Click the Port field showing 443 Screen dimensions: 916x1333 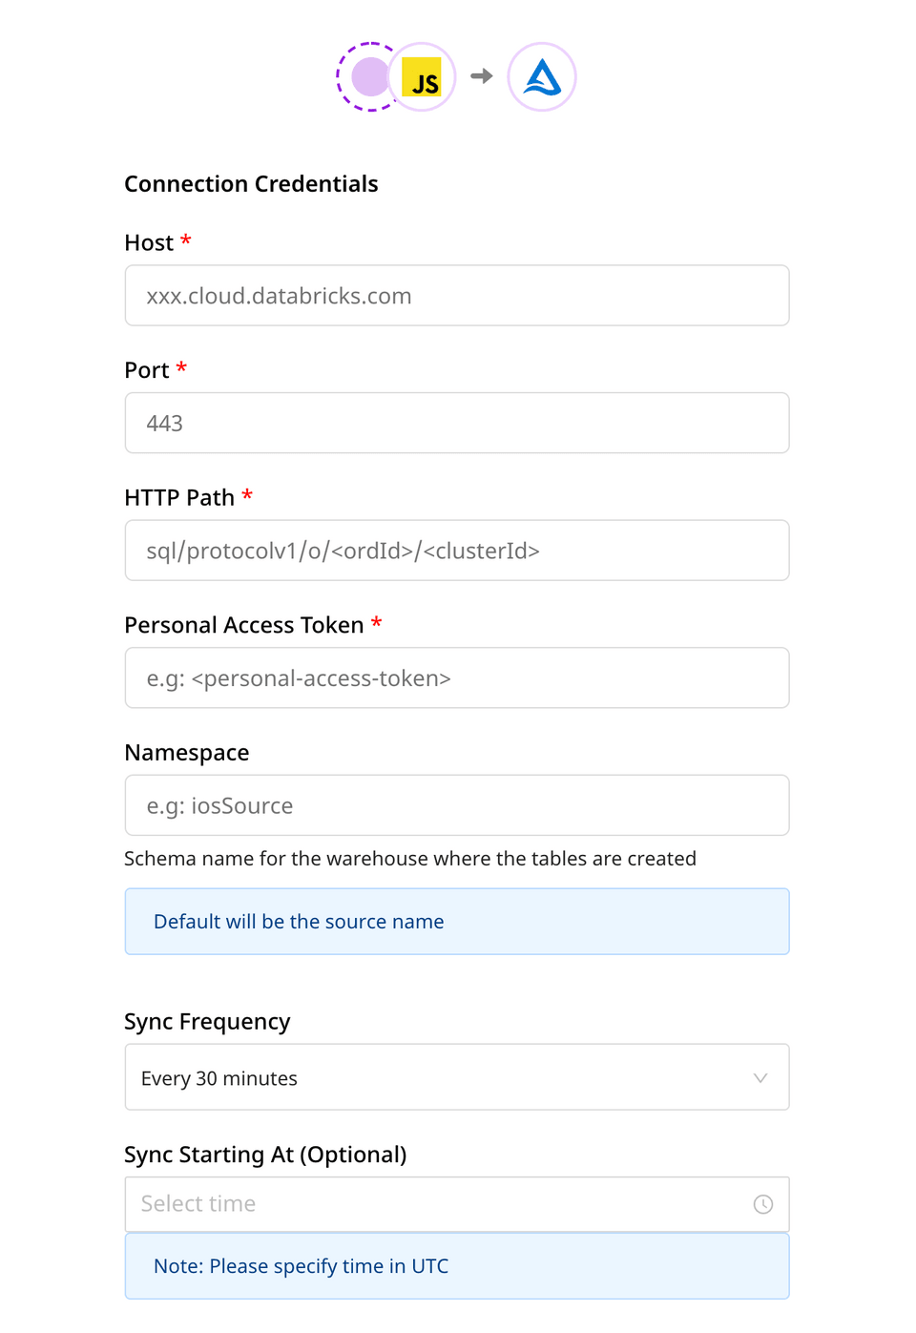(456, 423)
